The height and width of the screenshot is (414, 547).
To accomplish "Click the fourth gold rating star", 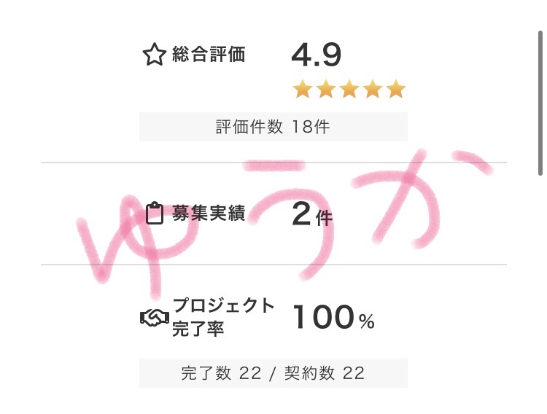I will (372, 90).
